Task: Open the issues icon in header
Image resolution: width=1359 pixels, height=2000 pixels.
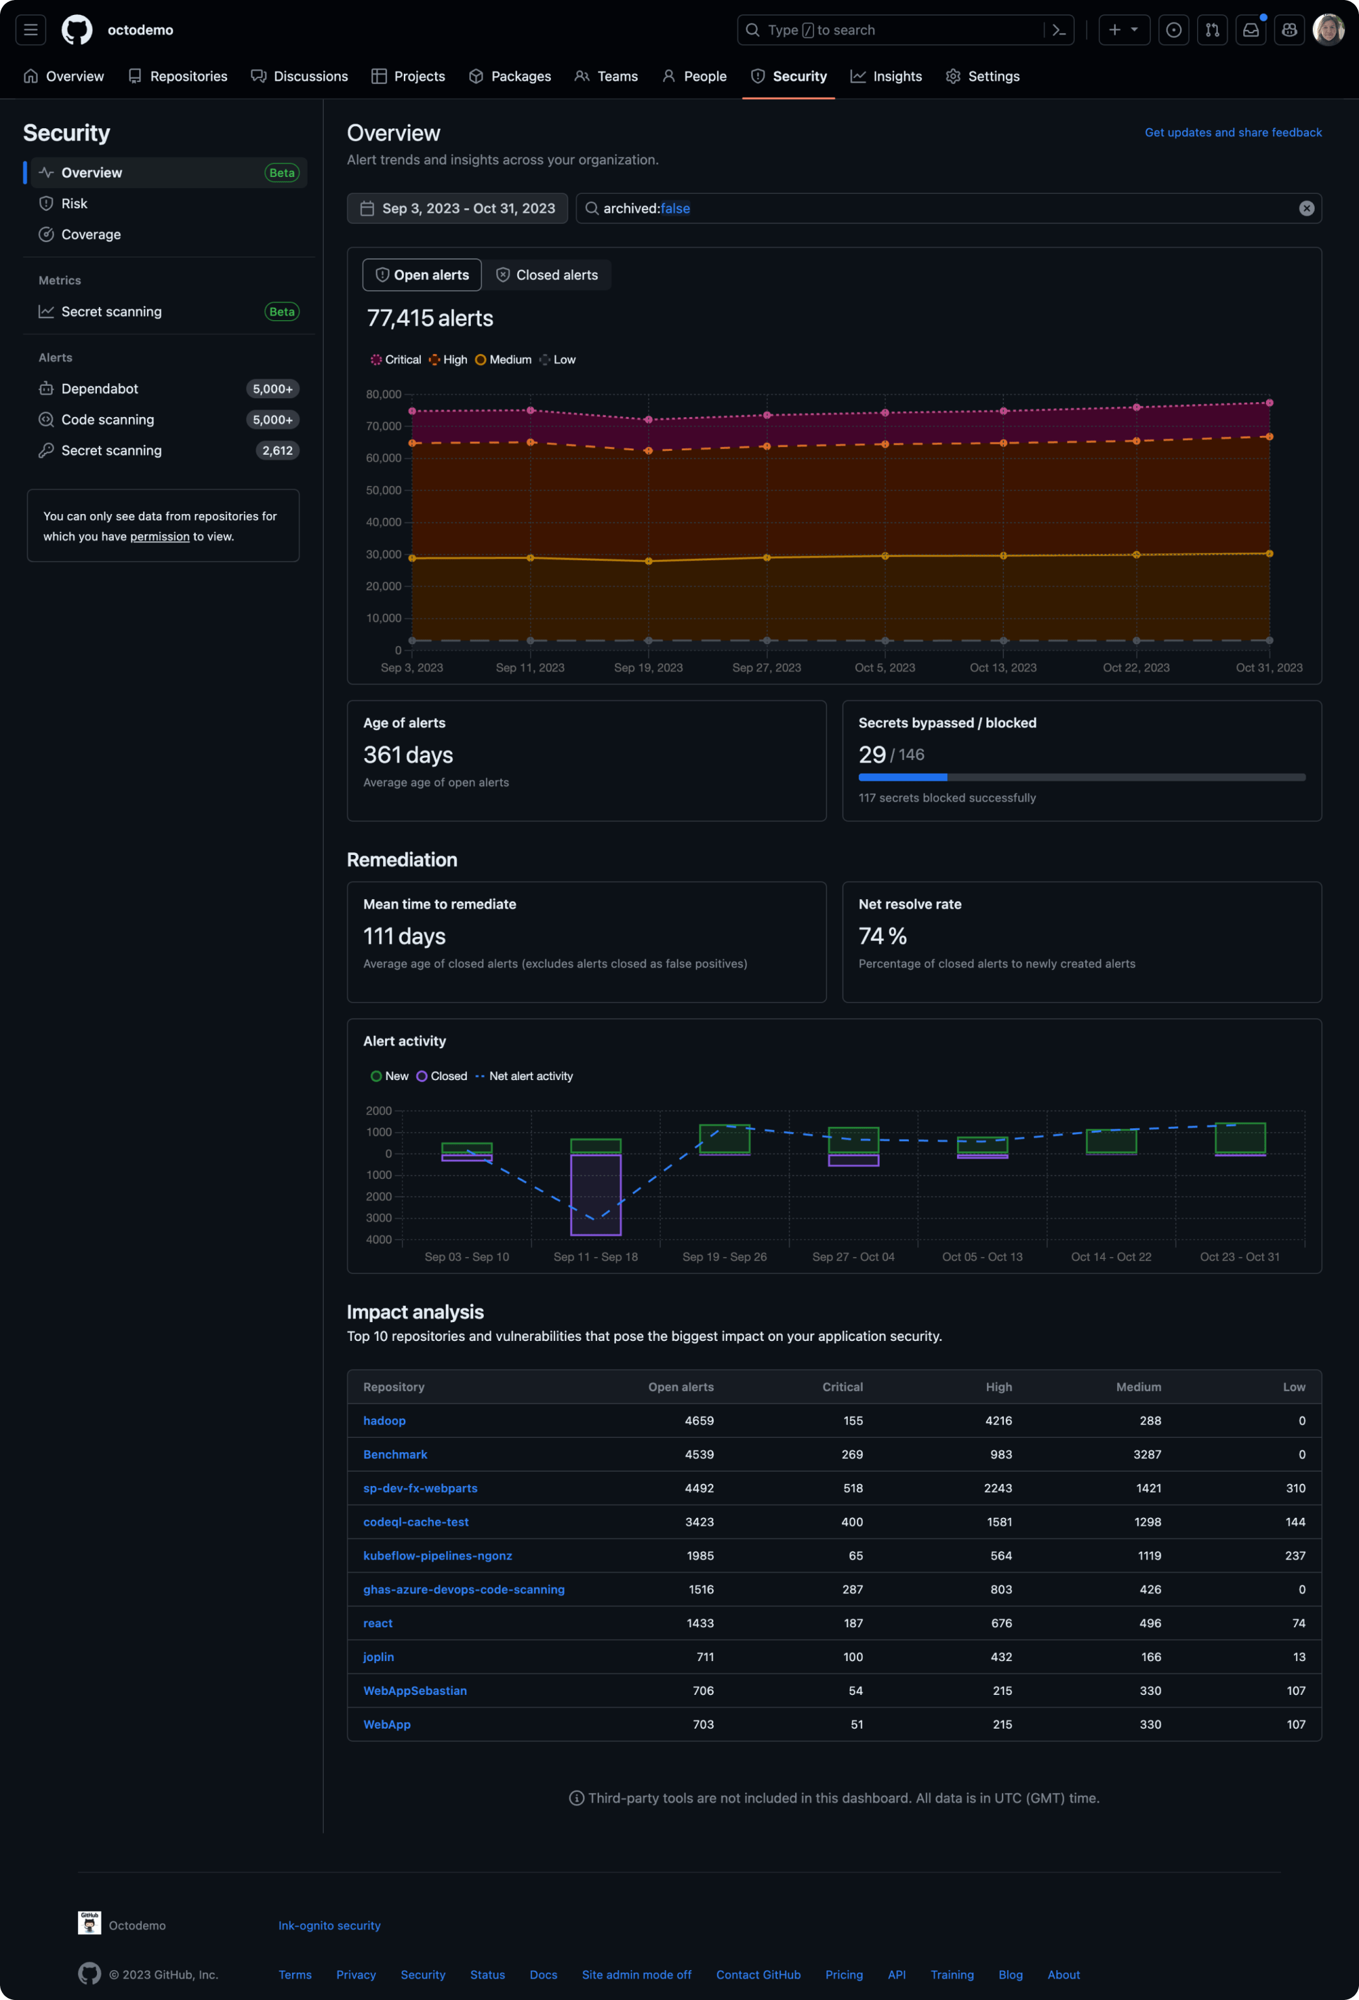Action: pos(1174,30)
